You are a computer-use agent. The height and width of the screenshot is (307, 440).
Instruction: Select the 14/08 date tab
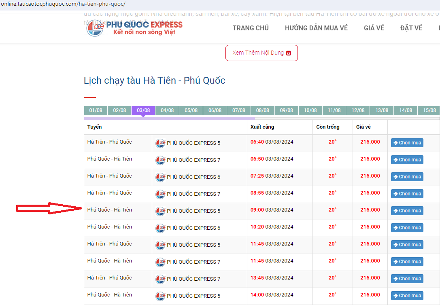coord(406,110)
